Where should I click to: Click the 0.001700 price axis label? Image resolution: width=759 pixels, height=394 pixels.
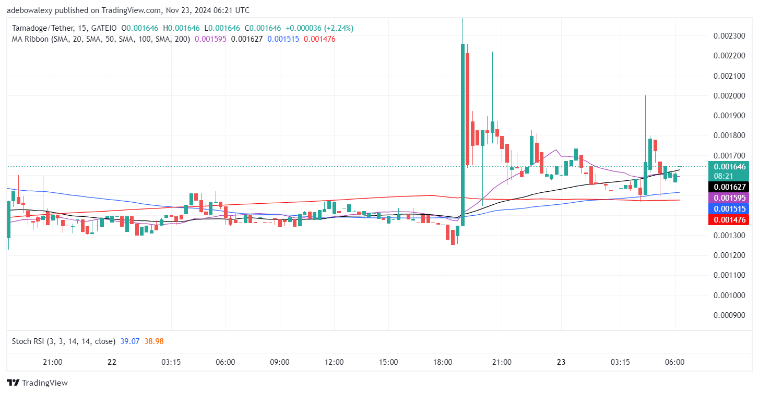(728, 155)
